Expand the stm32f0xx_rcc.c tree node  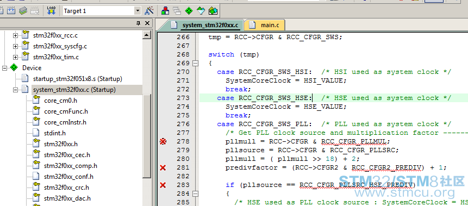(16, 35)
